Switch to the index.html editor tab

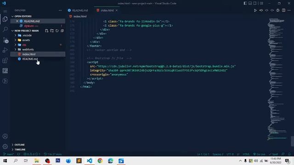(107, 10)
